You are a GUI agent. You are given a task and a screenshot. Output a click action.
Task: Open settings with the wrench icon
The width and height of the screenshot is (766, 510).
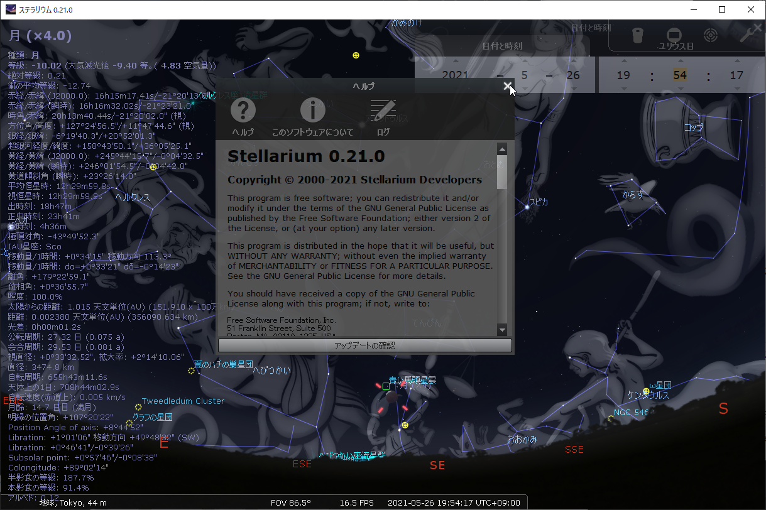[749, 34]
